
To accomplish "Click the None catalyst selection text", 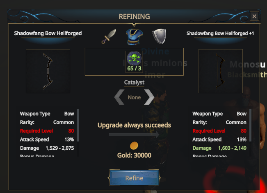I will coord(134,97).
